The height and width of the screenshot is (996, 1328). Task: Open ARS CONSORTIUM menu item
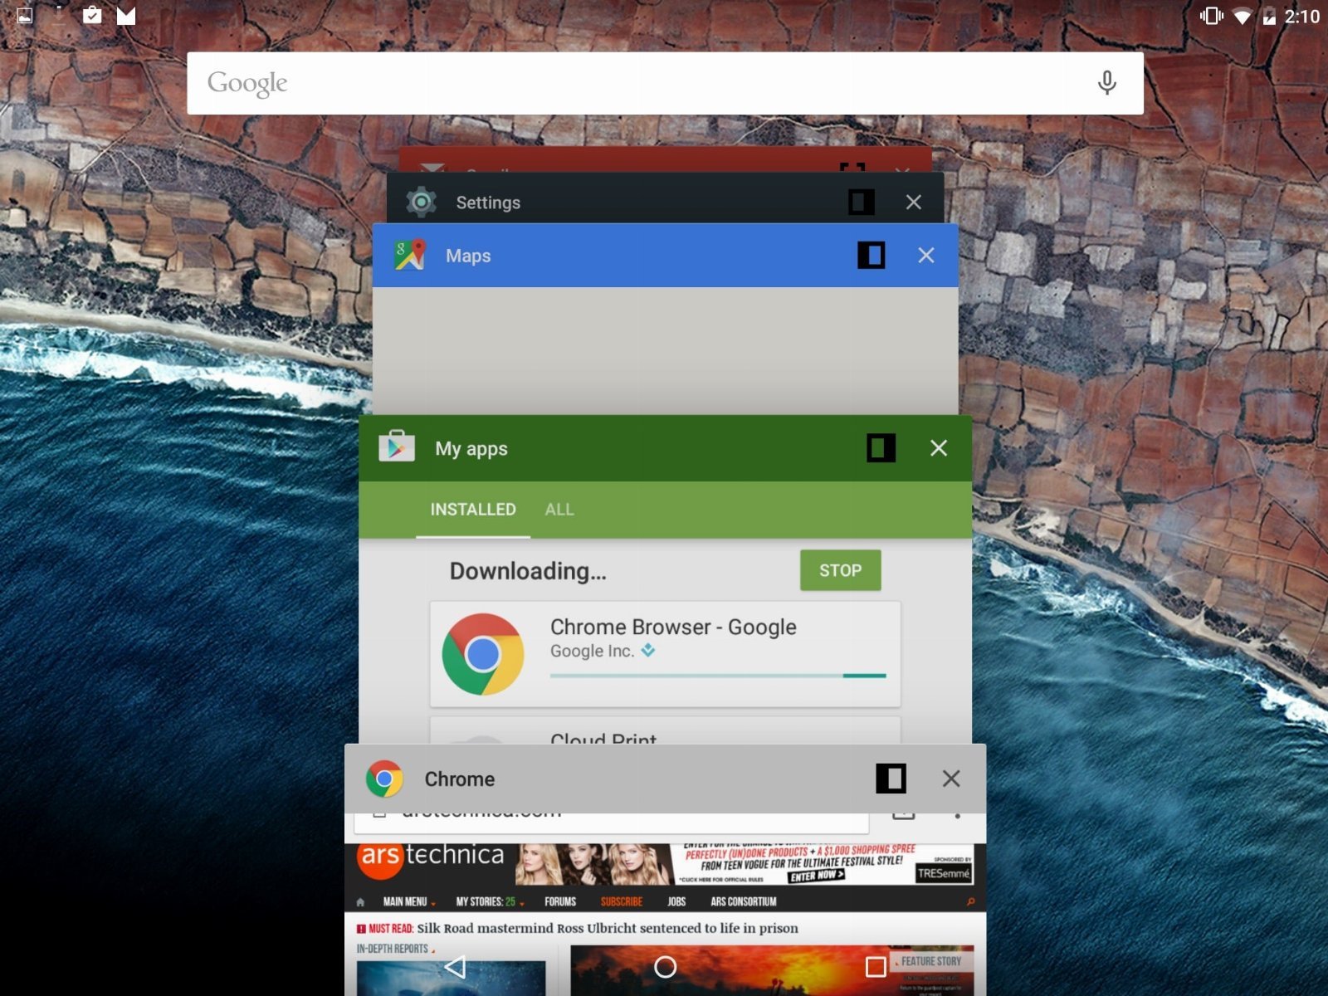click(744, 901)
